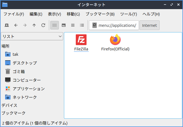The image size is (183, 127).
Task: Select ネットワーク in the places list
Action: click(25, 97)
